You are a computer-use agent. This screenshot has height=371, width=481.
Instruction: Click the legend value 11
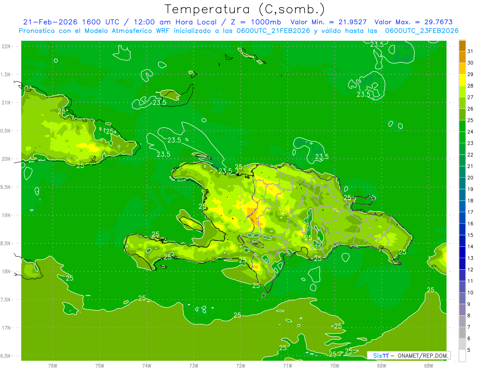click(x=470, y=281)
